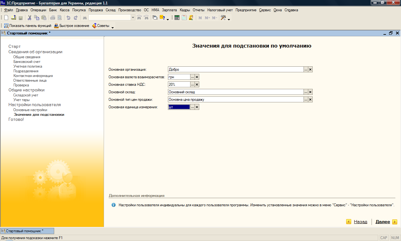Click the Print preview icon
Image resolution: width=401 pixels, height=241 pixels.
60,18
